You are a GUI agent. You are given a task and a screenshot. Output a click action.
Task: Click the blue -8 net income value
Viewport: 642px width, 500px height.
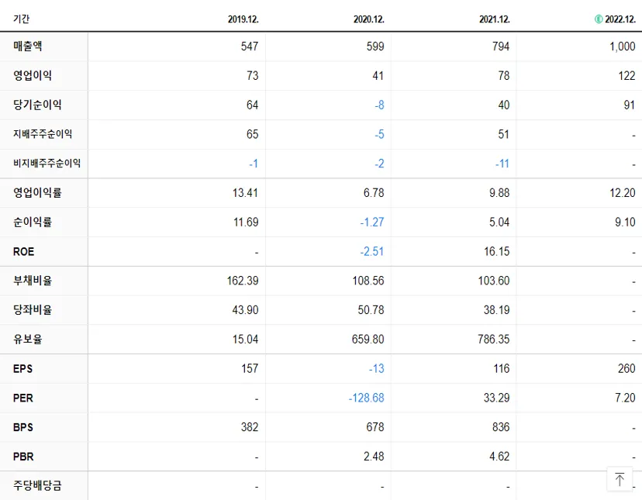[380, 105]
